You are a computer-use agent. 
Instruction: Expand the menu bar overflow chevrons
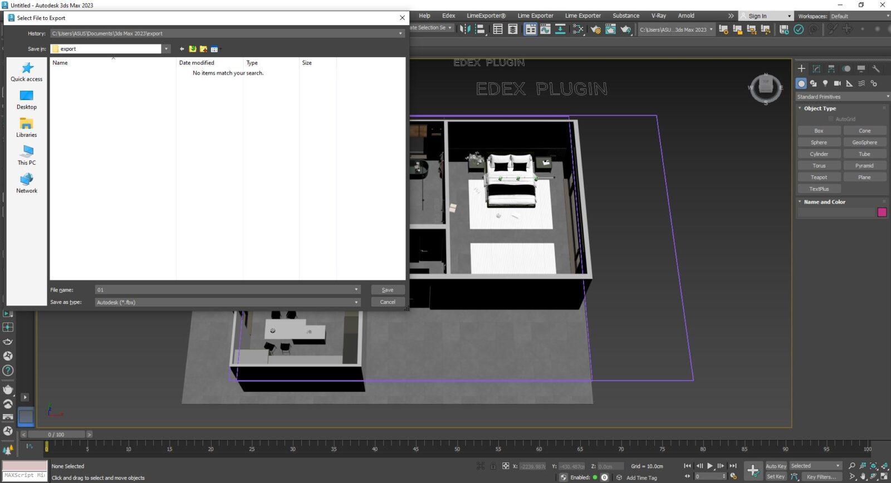tap(731, 16)
